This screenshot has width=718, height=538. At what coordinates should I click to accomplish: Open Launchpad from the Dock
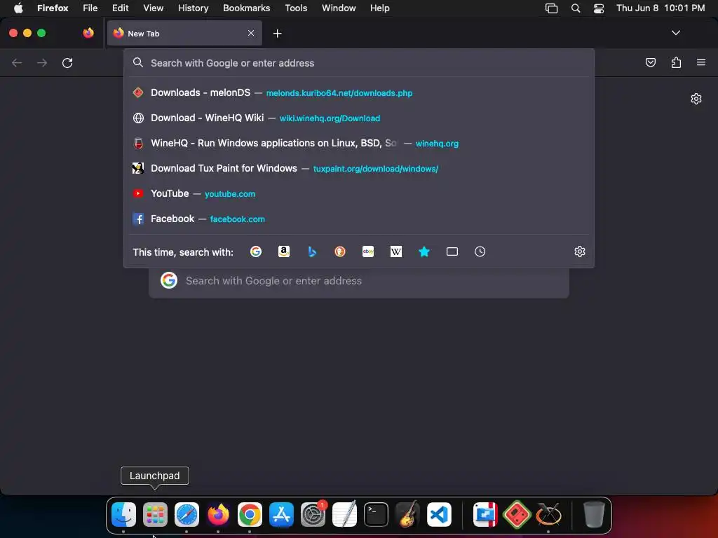155,515
